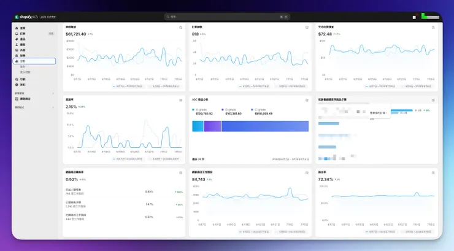Click the A-grade legend label
The width and height of the screenshot is (454, 251).
pos(201,110)
